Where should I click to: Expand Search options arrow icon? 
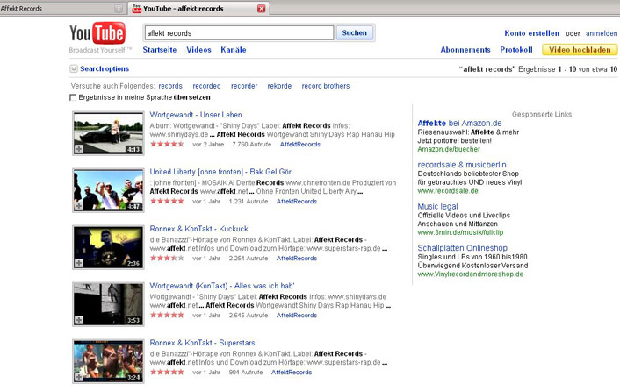pyautogui.click(x=74, y=68)
